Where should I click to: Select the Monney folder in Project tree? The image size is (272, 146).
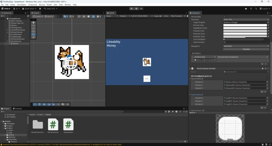(x=12, y=137)
